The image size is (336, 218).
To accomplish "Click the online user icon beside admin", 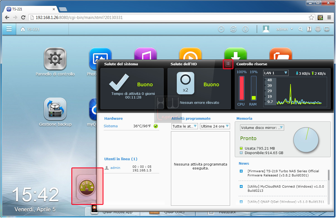I will tap(107, 168).
